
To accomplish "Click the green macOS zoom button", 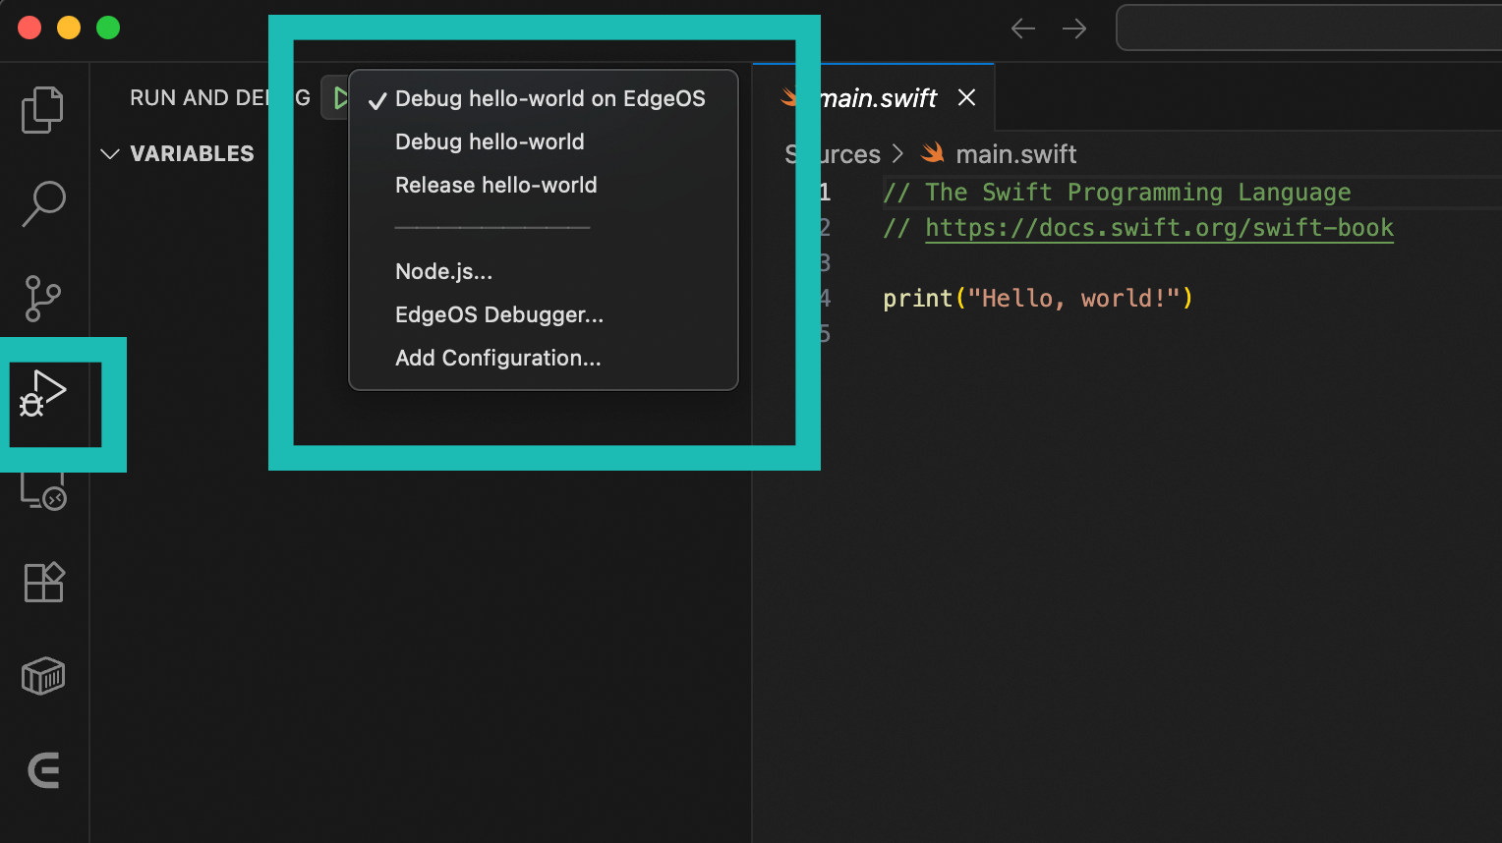I will (x=108, y=28).
